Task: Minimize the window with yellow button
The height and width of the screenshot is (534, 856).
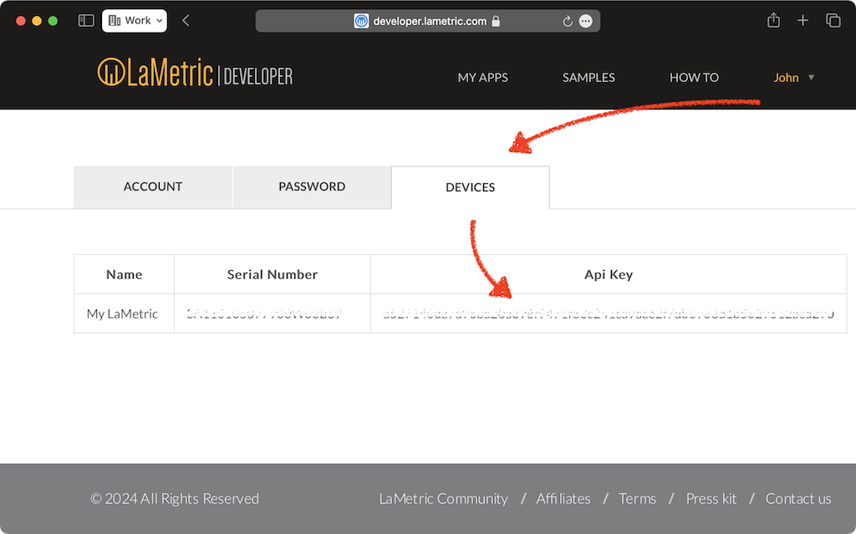Action: coord(37,21)
